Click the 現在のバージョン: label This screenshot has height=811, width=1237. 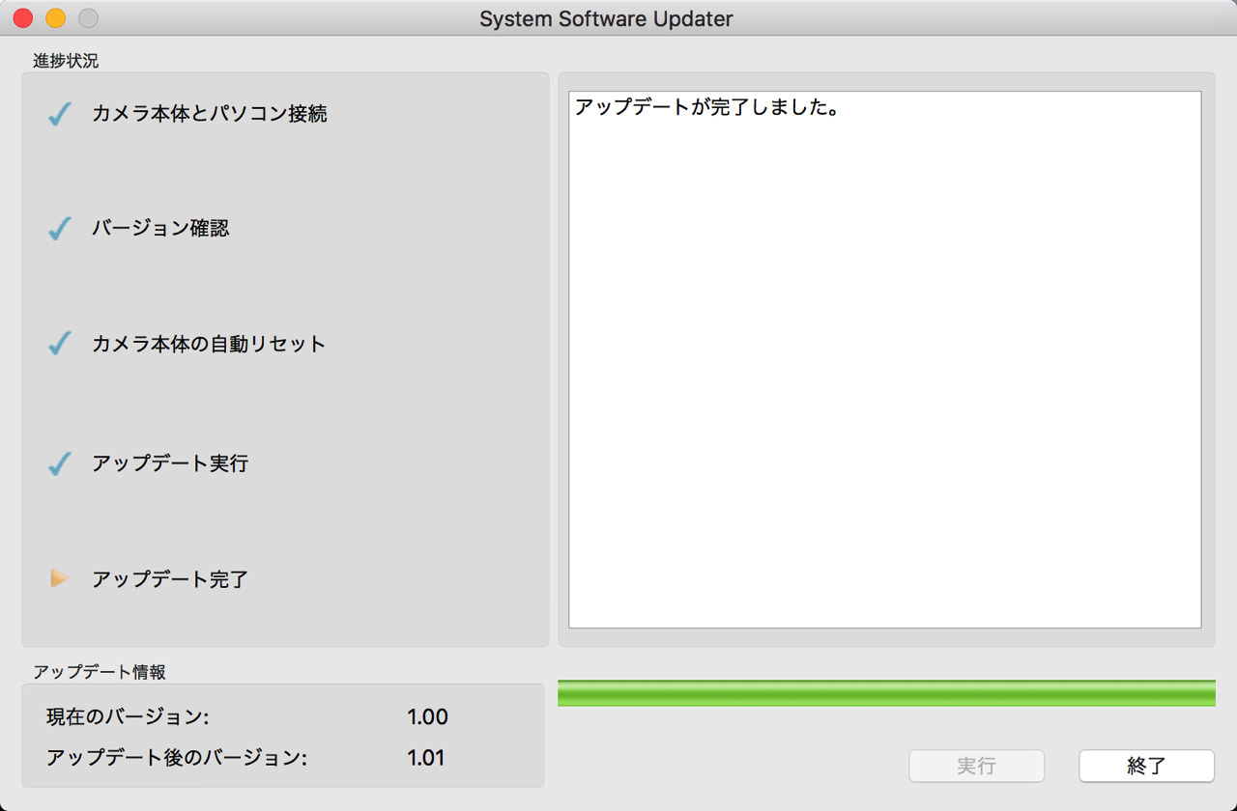(x=128, y=717)
